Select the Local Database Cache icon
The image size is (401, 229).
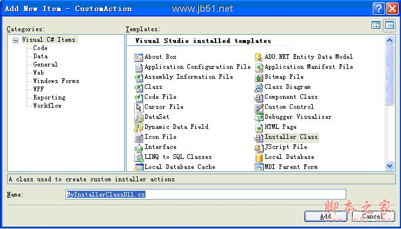[x=138, y=167]
